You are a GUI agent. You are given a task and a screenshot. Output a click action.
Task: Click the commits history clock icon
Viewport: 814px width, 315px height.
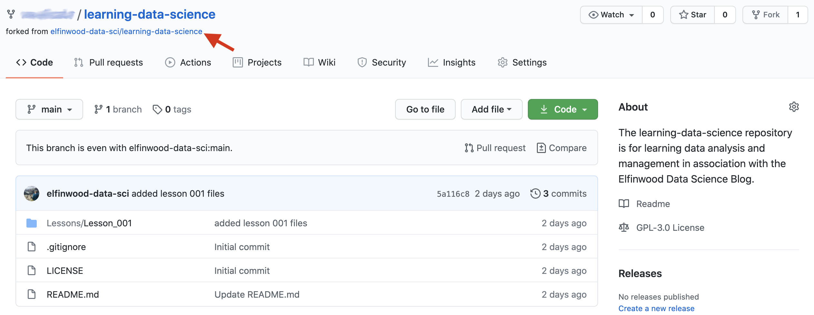535,194
